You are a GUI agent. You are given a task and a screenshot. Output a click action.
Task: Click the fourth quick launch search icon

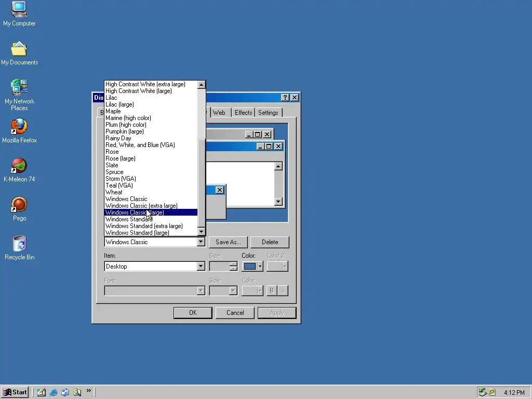pos(77,392)
